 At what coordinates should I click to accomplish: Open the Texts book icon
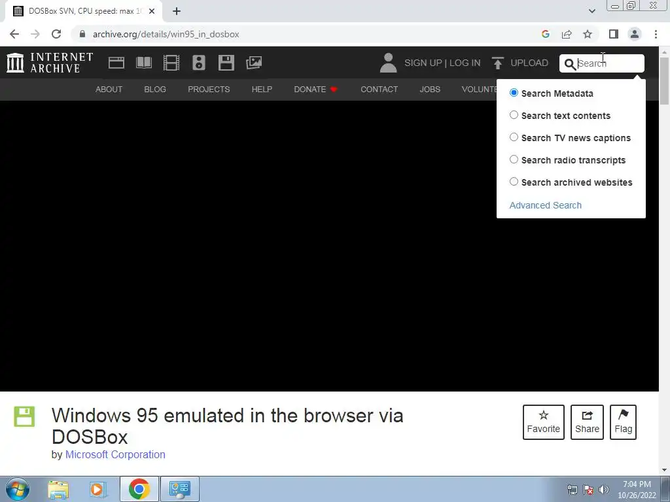coord(143,63)
